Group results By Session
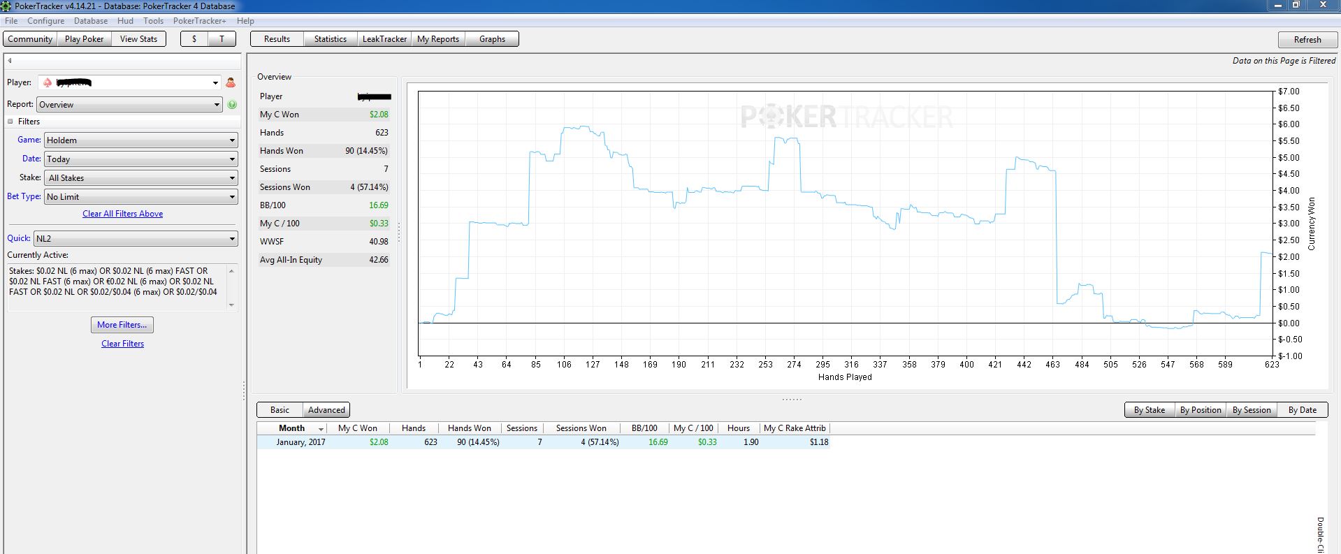 tap(1252, 410)
